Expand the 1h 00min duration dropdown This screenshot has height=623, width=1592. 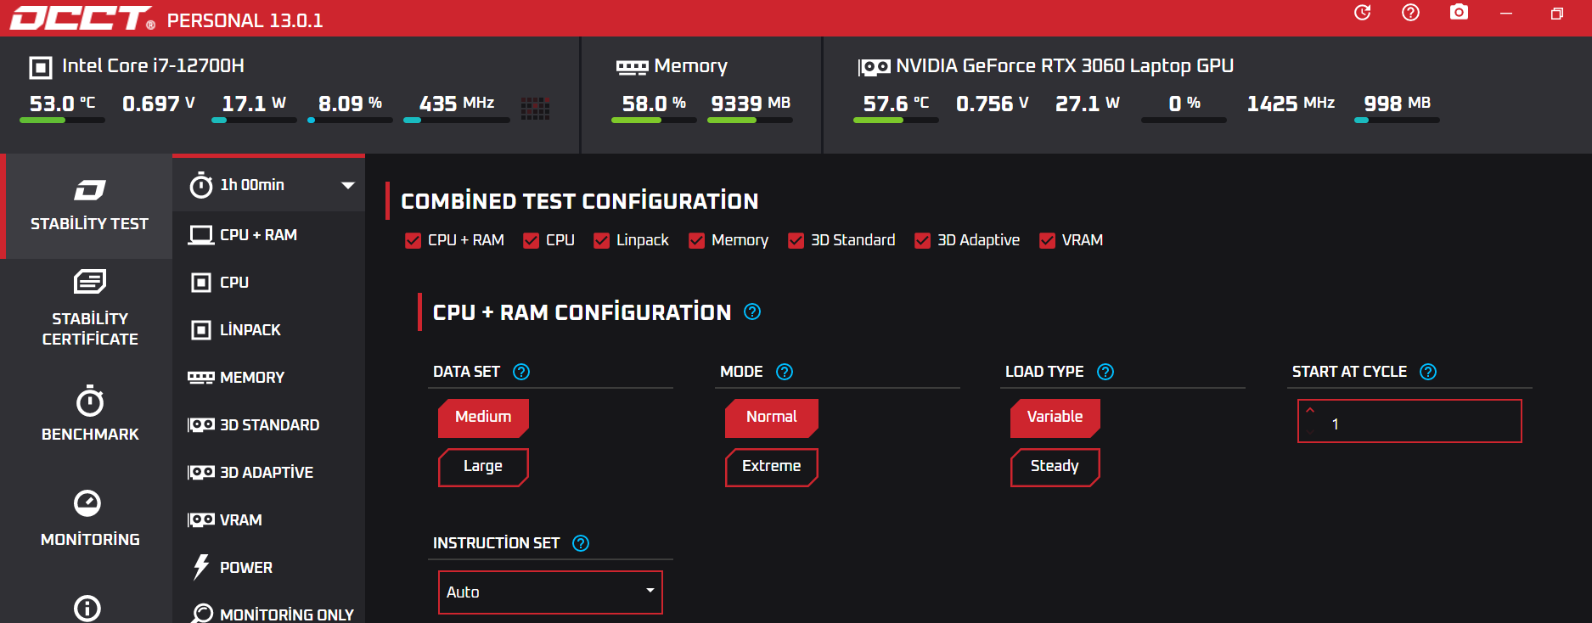coord(347,185)
